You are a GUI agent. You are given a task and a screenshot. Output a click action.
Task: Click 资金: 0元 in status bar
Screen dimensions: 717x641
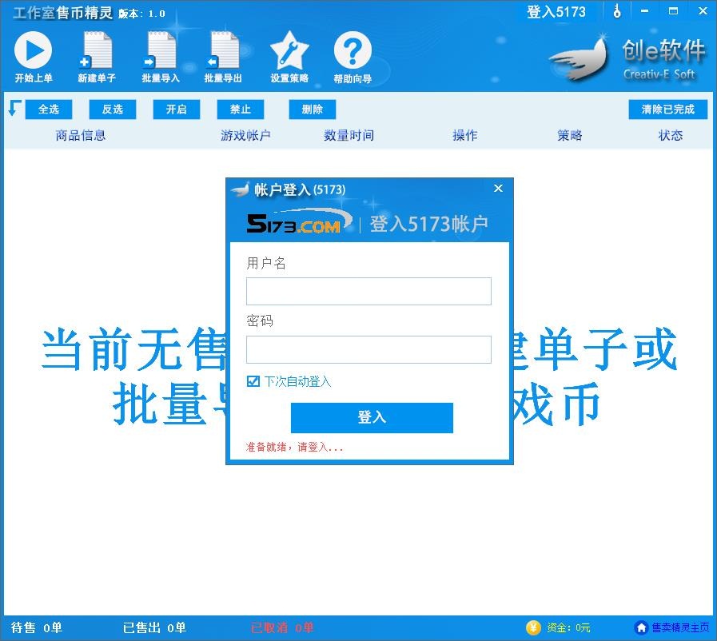[x=568, y=627]
